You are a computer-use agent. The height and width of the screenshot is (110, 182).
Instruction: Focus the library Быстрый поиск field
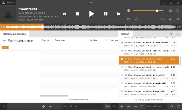tap(83, 106)
